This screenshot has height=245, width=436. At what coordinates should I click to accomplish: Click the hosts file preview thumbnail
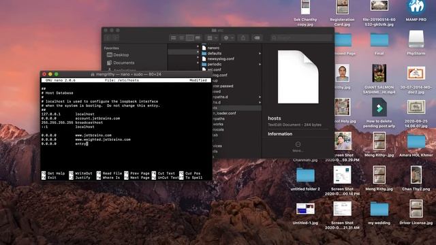[x=298, y=77]
